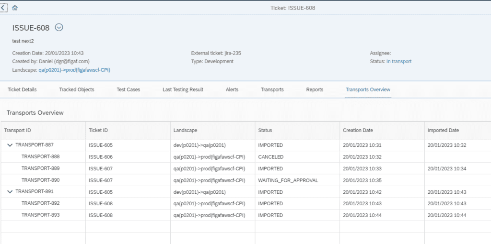Image resolution: width=491 pixels, height=244 pixels.
Task: Open the home page icon
Action: point(15,8)
